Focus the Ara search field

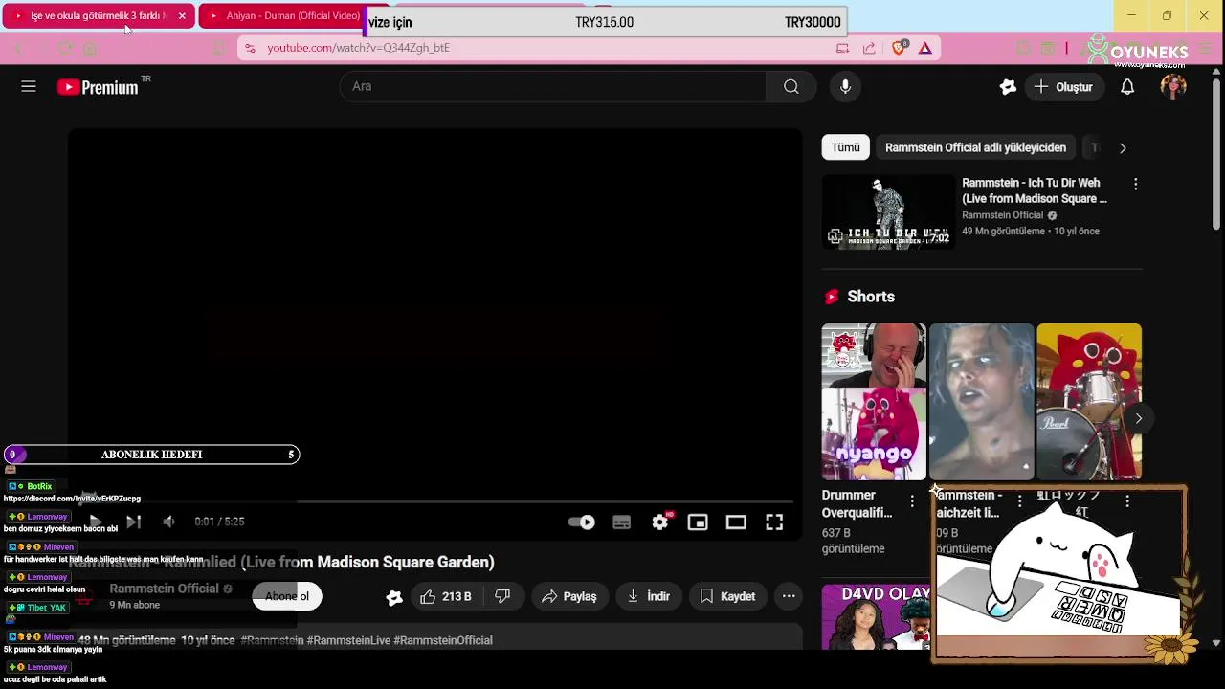[553, 86]
